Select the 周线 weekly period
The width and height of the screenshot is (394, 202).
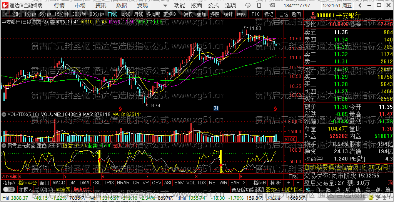125,15
